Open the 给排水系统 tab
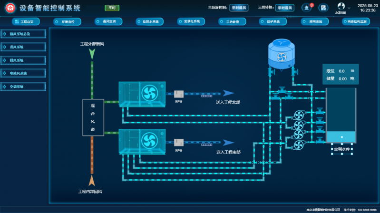 point(146,22)
